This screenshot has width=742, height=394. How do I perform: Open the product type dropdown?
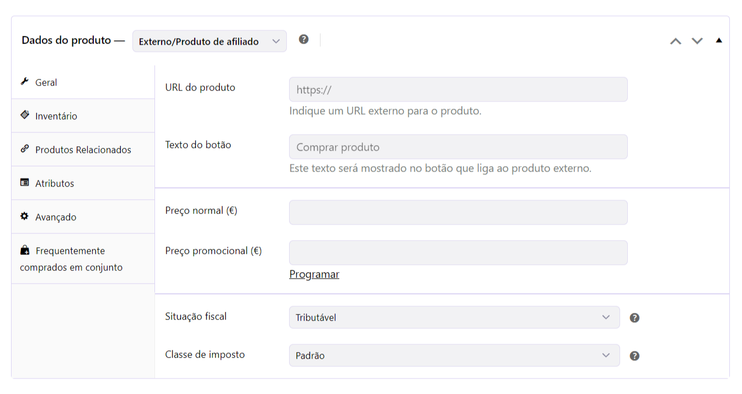tap(210, 41)
